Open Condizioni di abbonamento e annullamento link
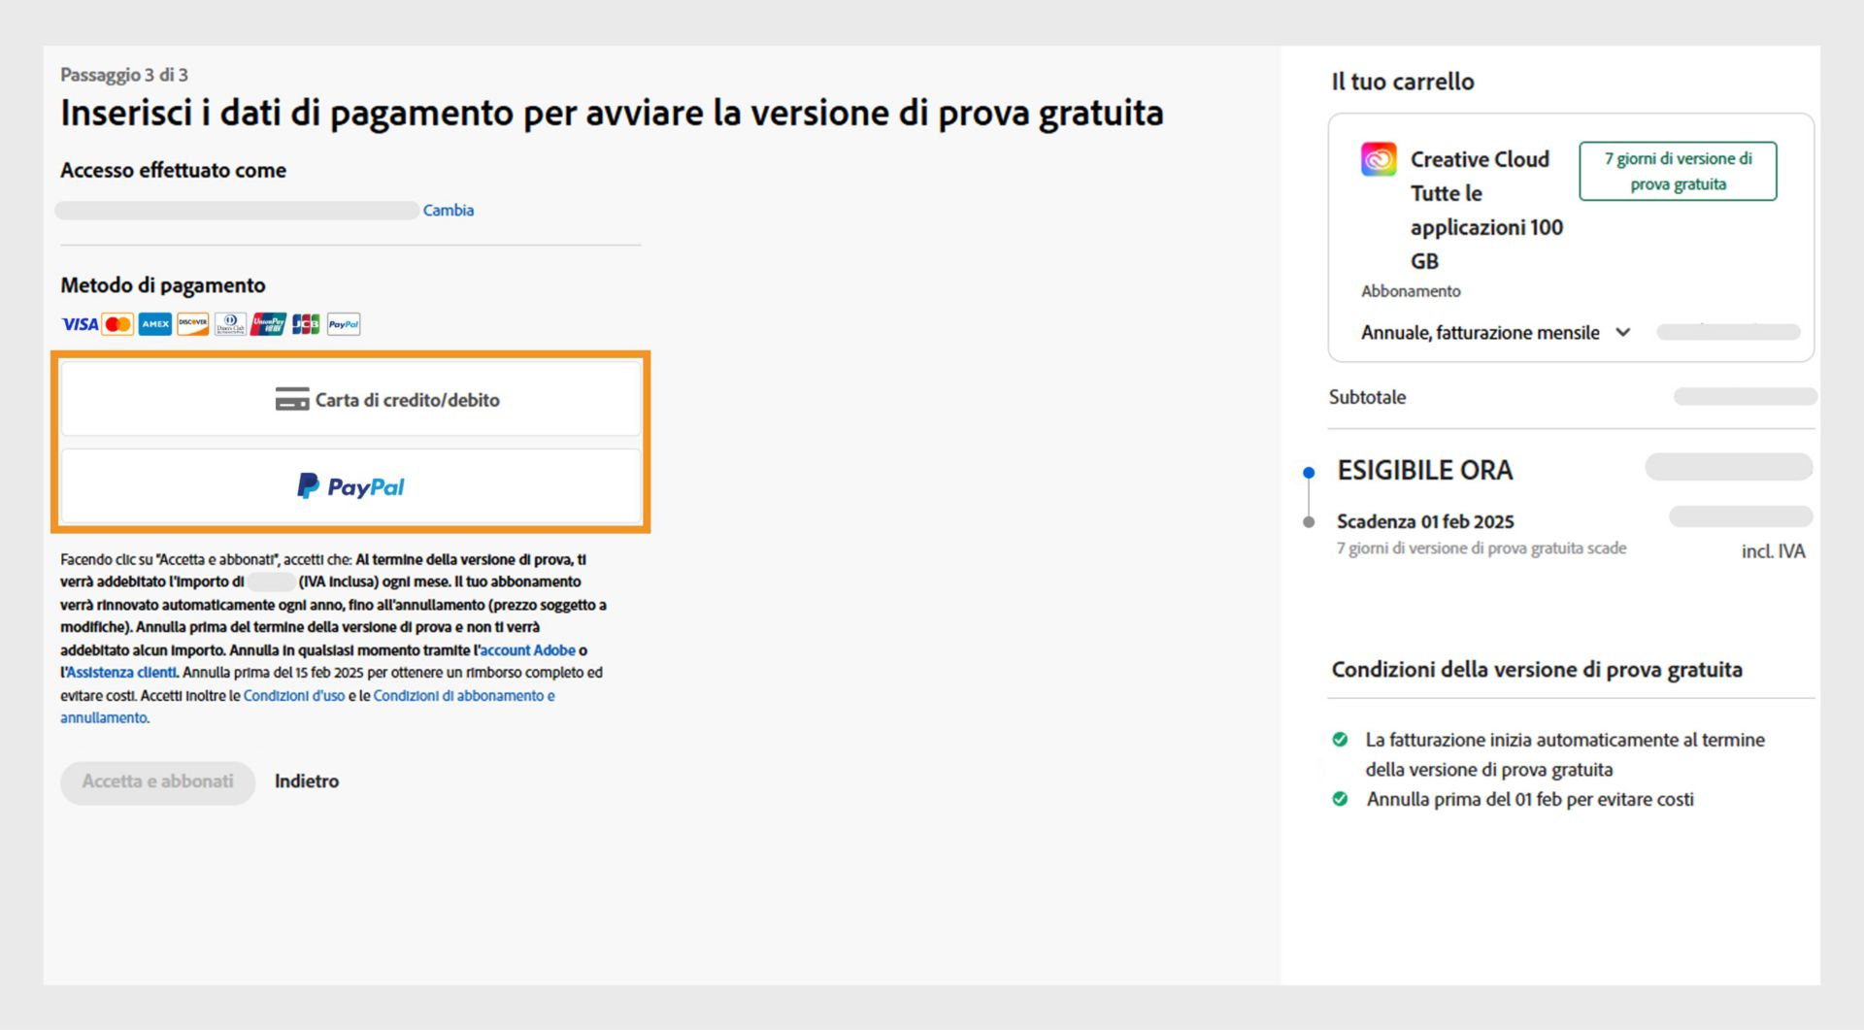This screenshot has width=1864, height=1030. (308, 707)
